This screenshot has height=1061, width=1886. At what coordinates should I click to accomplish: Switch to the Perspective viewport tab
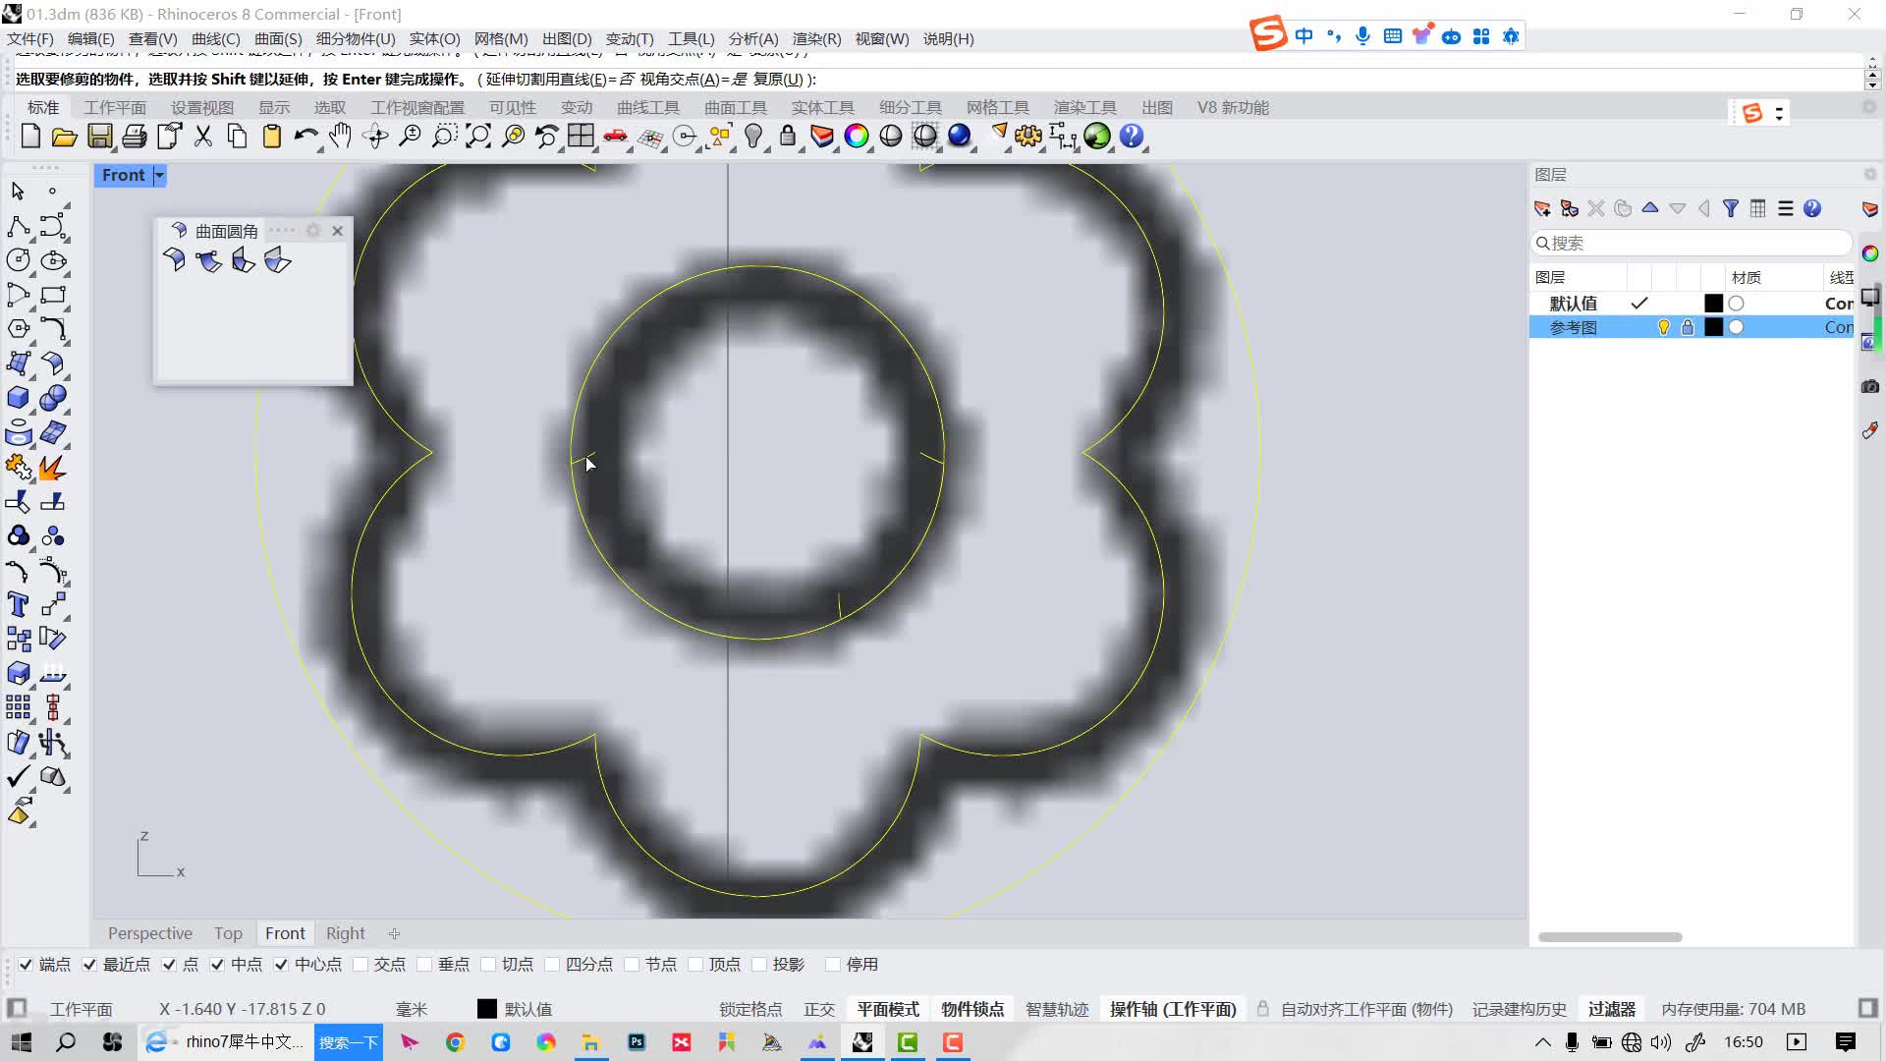[x=150, y=933]
